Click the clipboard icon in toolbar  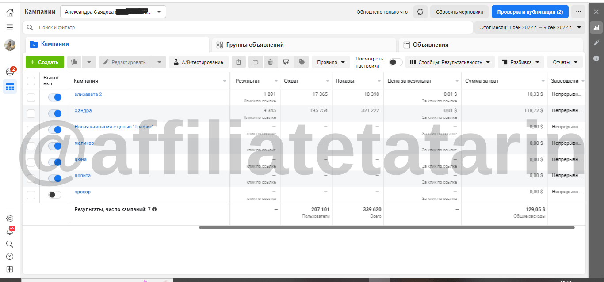[x=239, y=62]
